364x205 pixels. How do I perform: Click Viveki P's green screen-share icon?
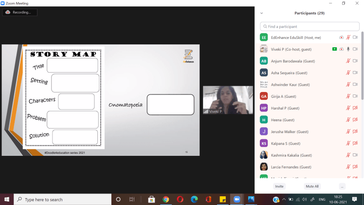(x=334, y=49)
